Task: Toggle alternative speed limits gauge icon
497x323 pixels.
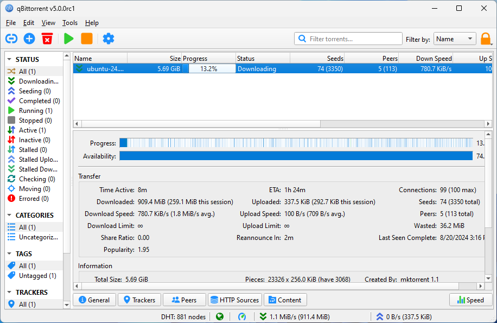Action: [242, 316]
